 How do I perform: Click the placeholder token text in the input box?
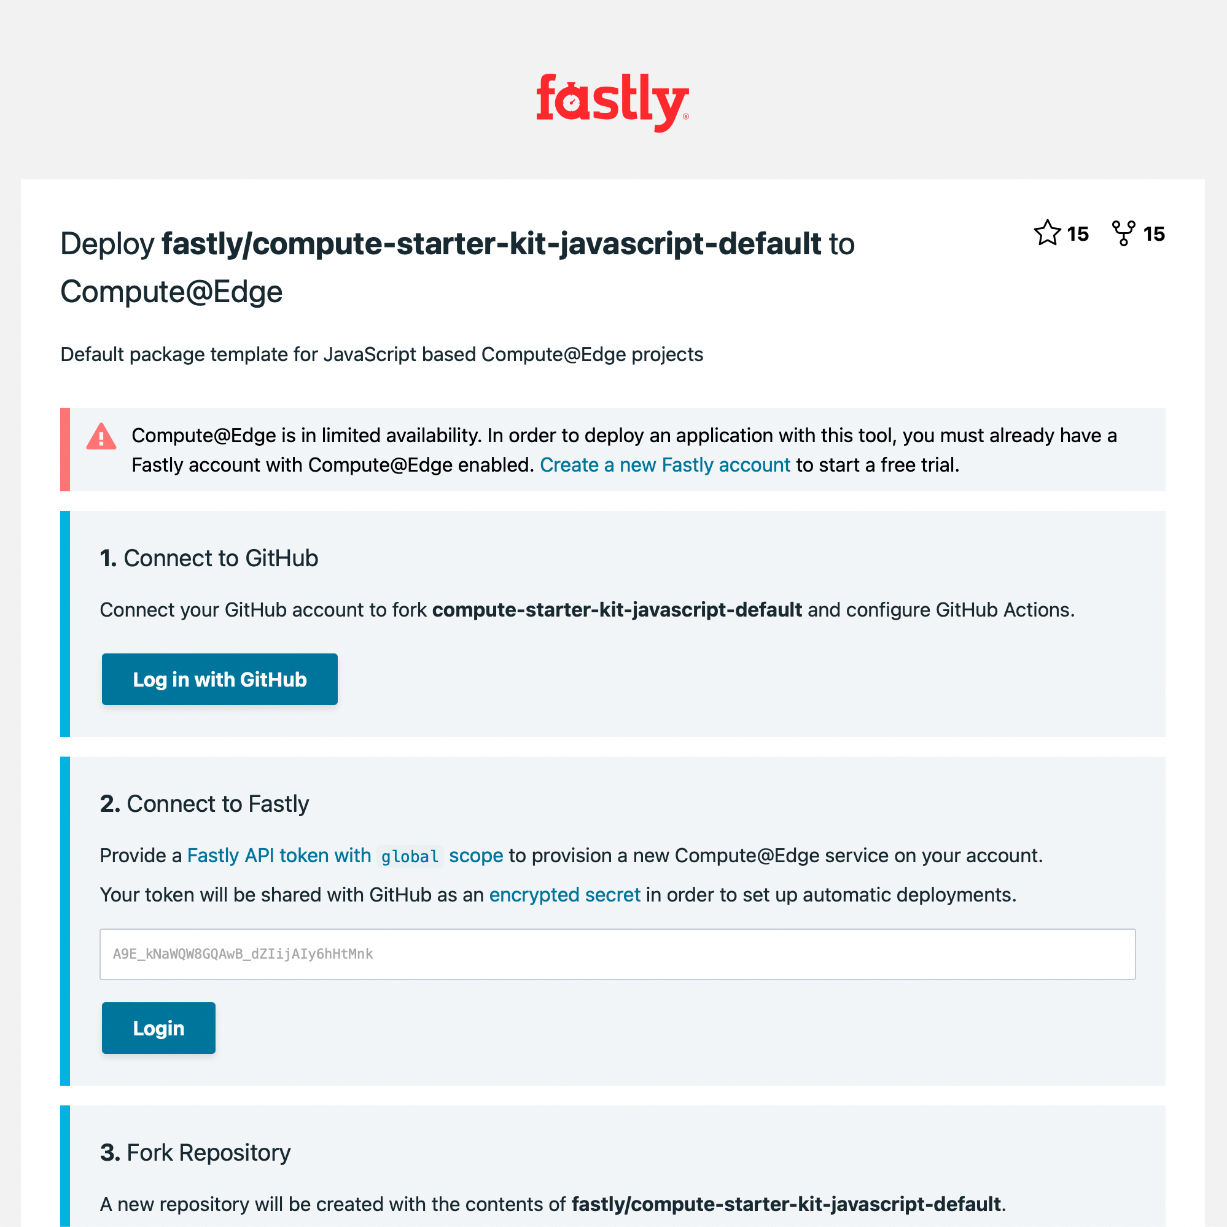click(244, 954)
